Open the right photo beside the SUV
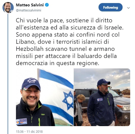The height and width of the screenshot is (134, 135). tap(102, 97)
